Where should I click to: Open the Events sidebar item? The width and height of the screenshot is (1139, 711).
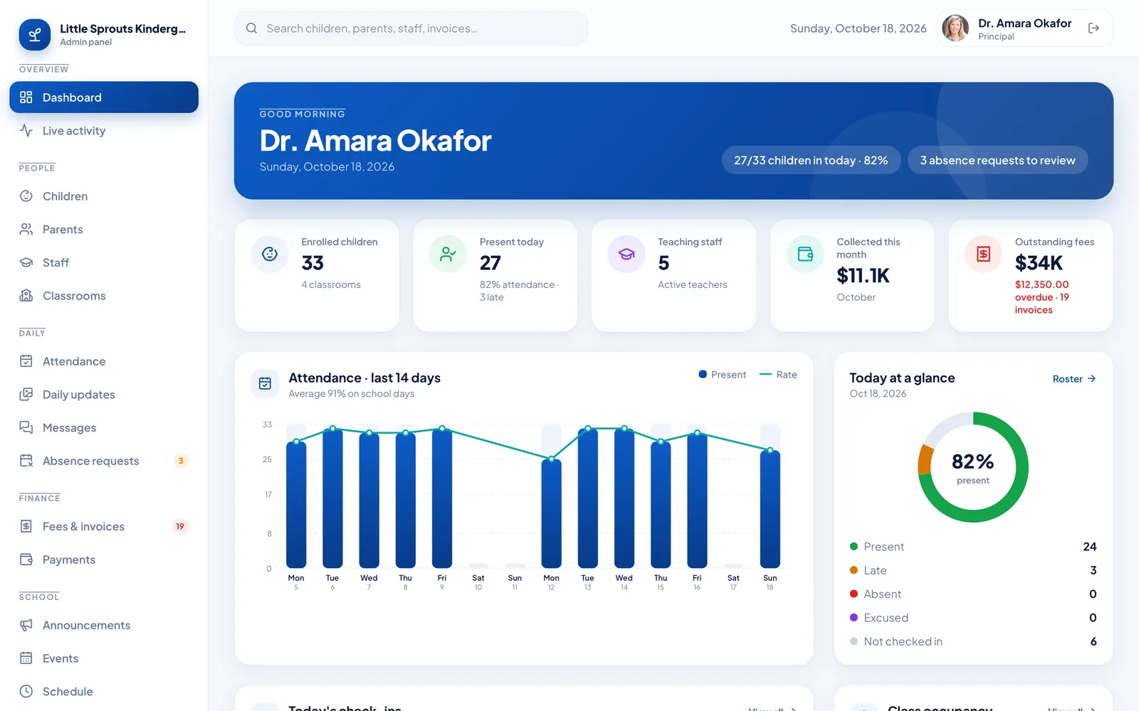click(104, 658)
